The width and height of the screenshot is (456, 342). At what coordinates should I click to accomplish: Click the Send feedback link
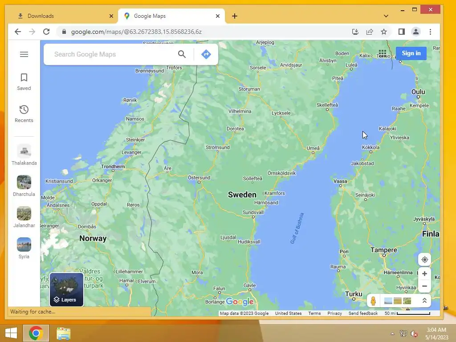click(363, 313)
